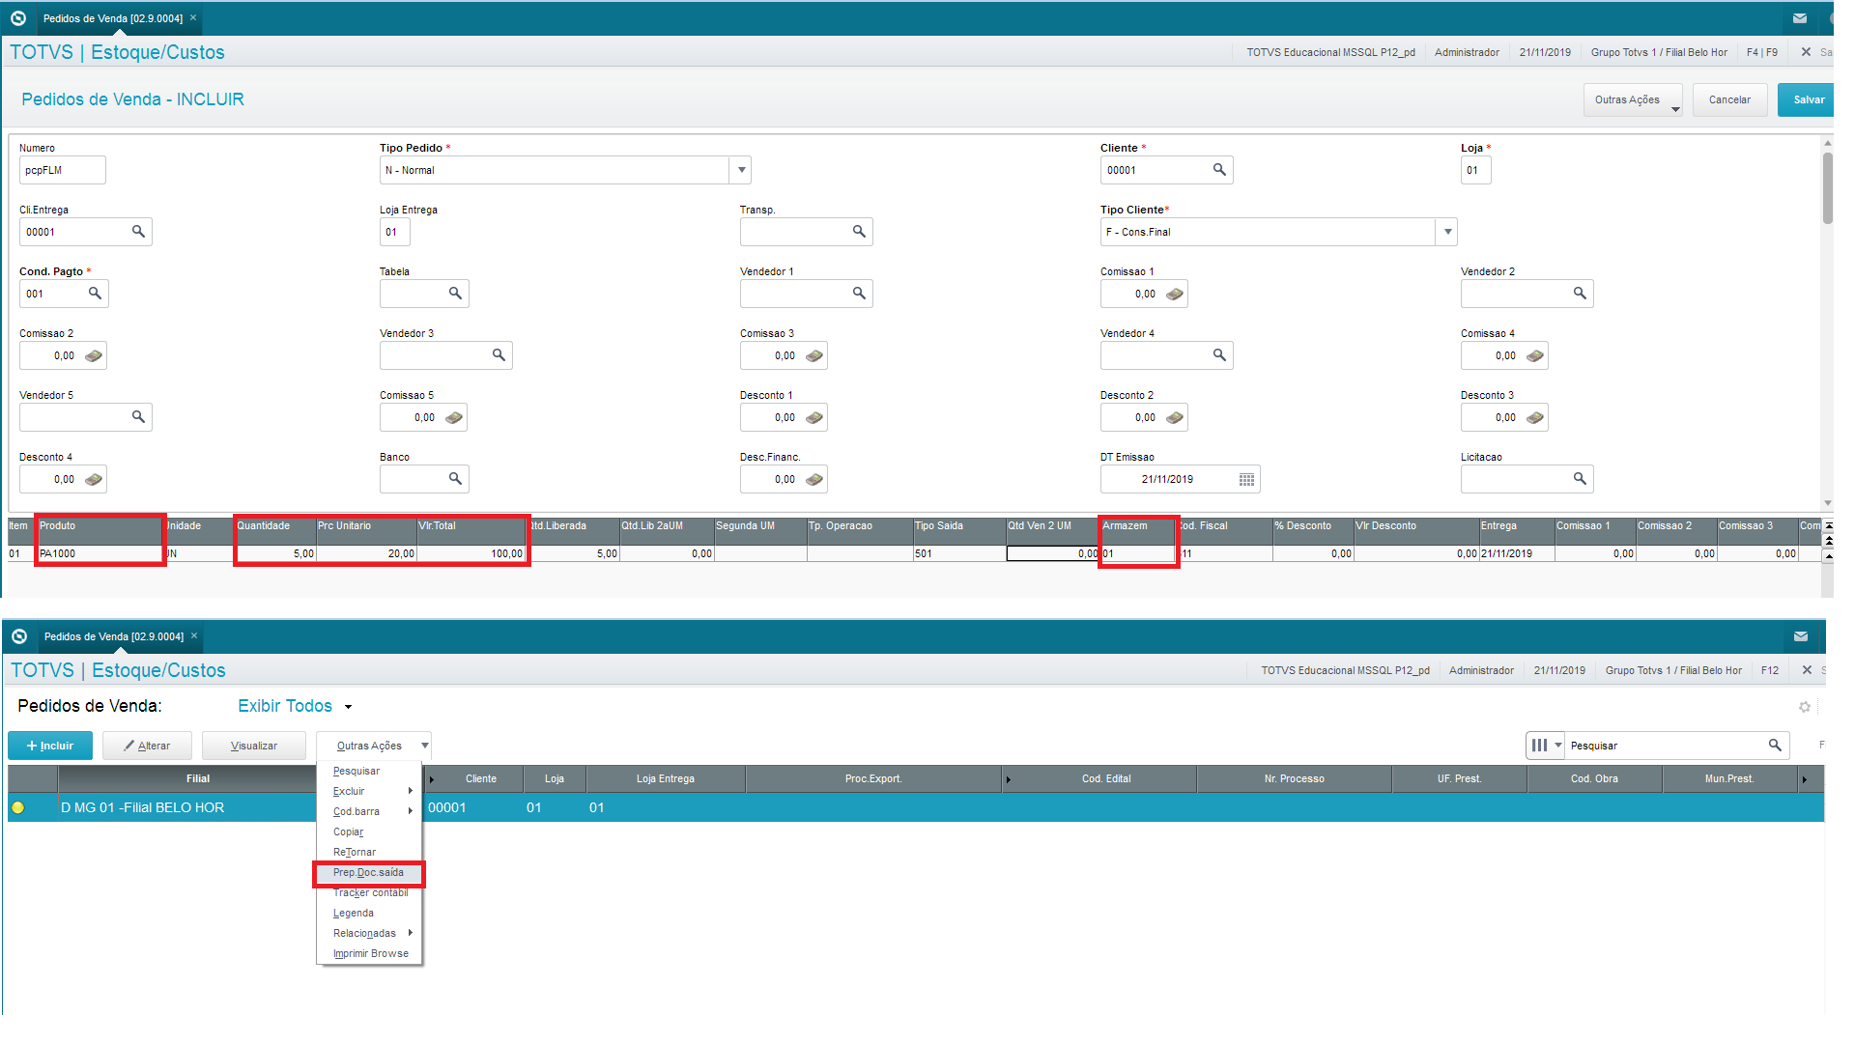Screen dimensions: 1855x1043
Task: Click the Transp. search magnifier
Action: [x=859, y=232]
